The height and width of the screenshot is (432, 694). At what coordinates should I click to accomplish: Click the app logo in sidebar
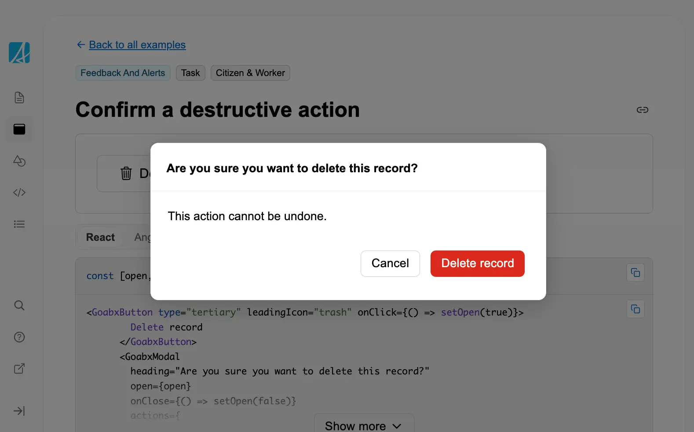coord(19,53)
